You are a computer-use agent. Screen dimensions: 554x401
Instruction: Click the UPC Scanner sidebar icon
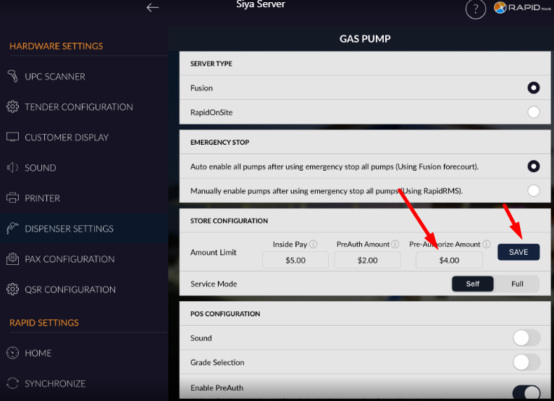(12, 76)
